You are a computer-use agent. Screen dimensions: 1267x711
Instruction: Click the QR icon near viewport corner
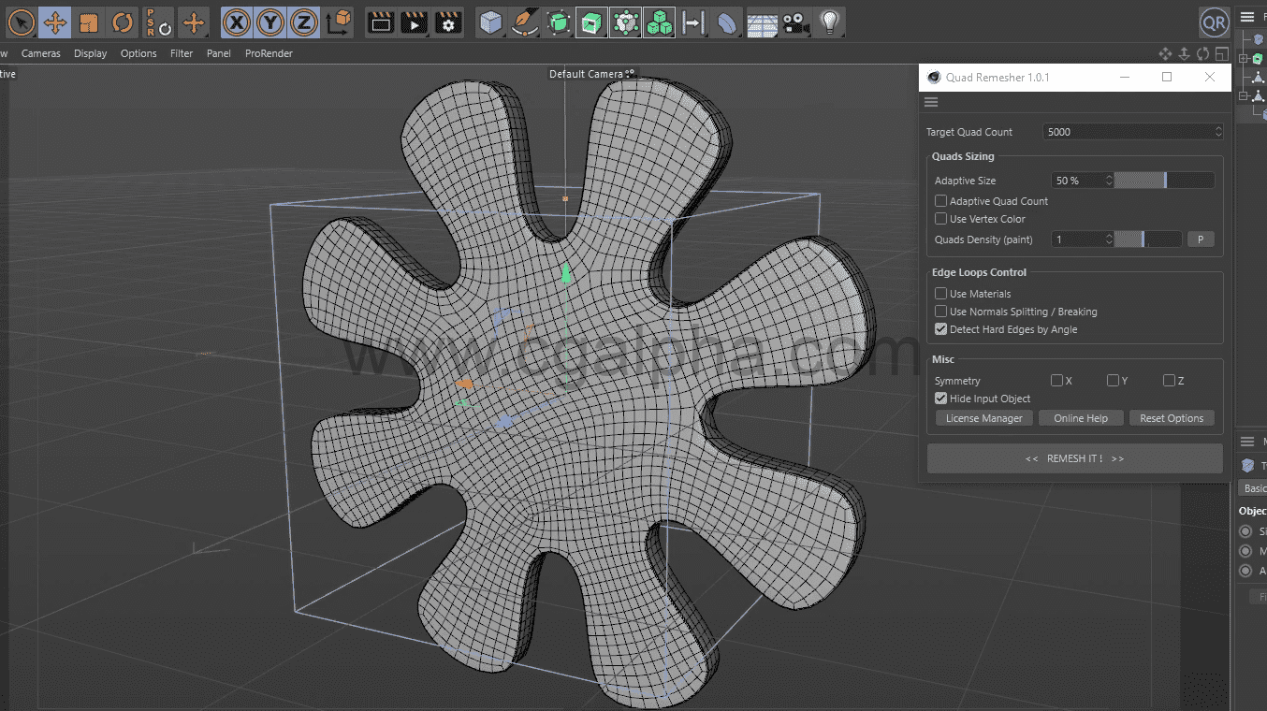[1214, 22]
